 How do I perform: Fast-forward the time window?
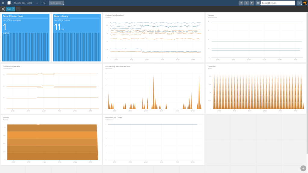click(252, 3)
